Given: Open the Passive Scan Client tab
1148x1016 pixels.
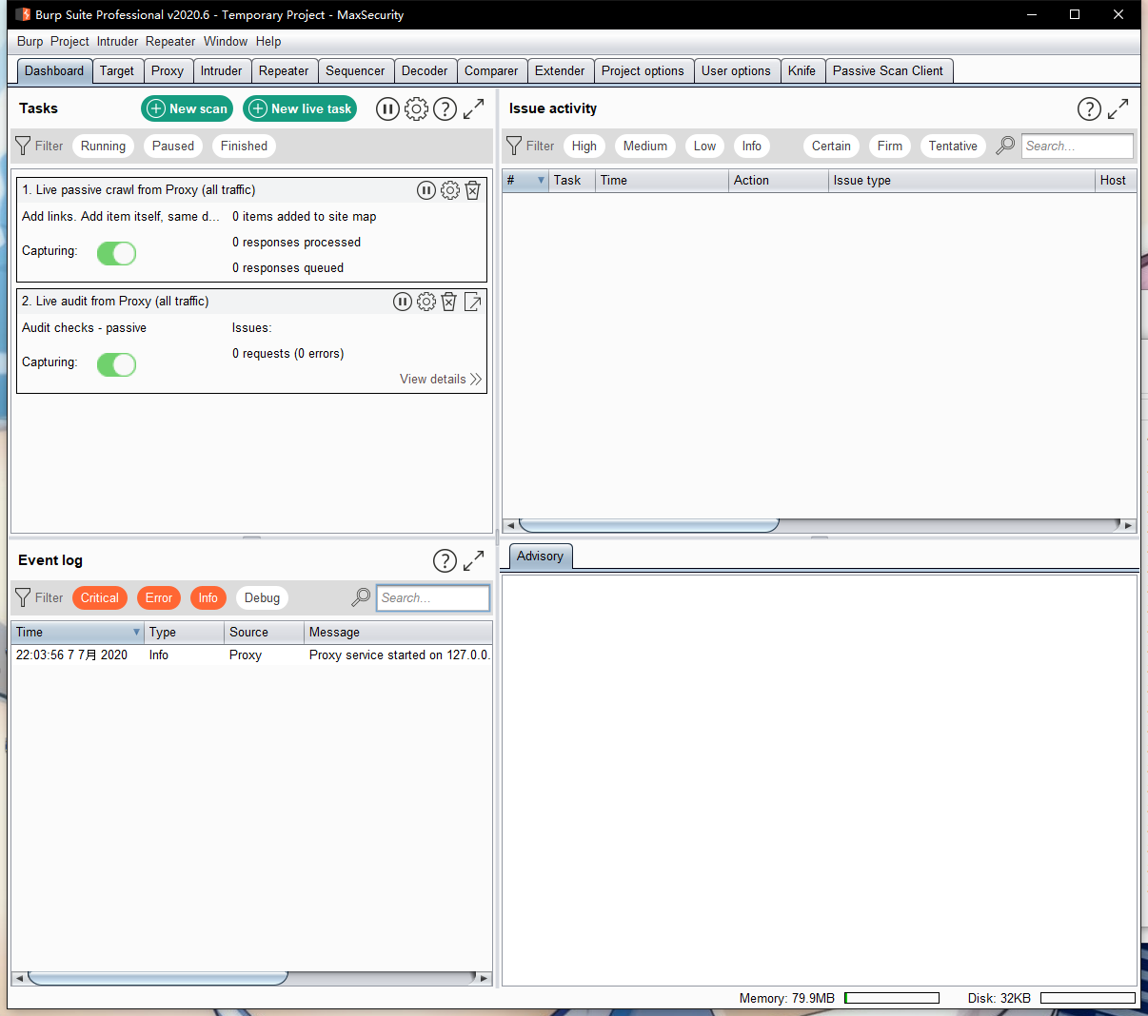Looking at the screenshot, I should click(888, 70).
